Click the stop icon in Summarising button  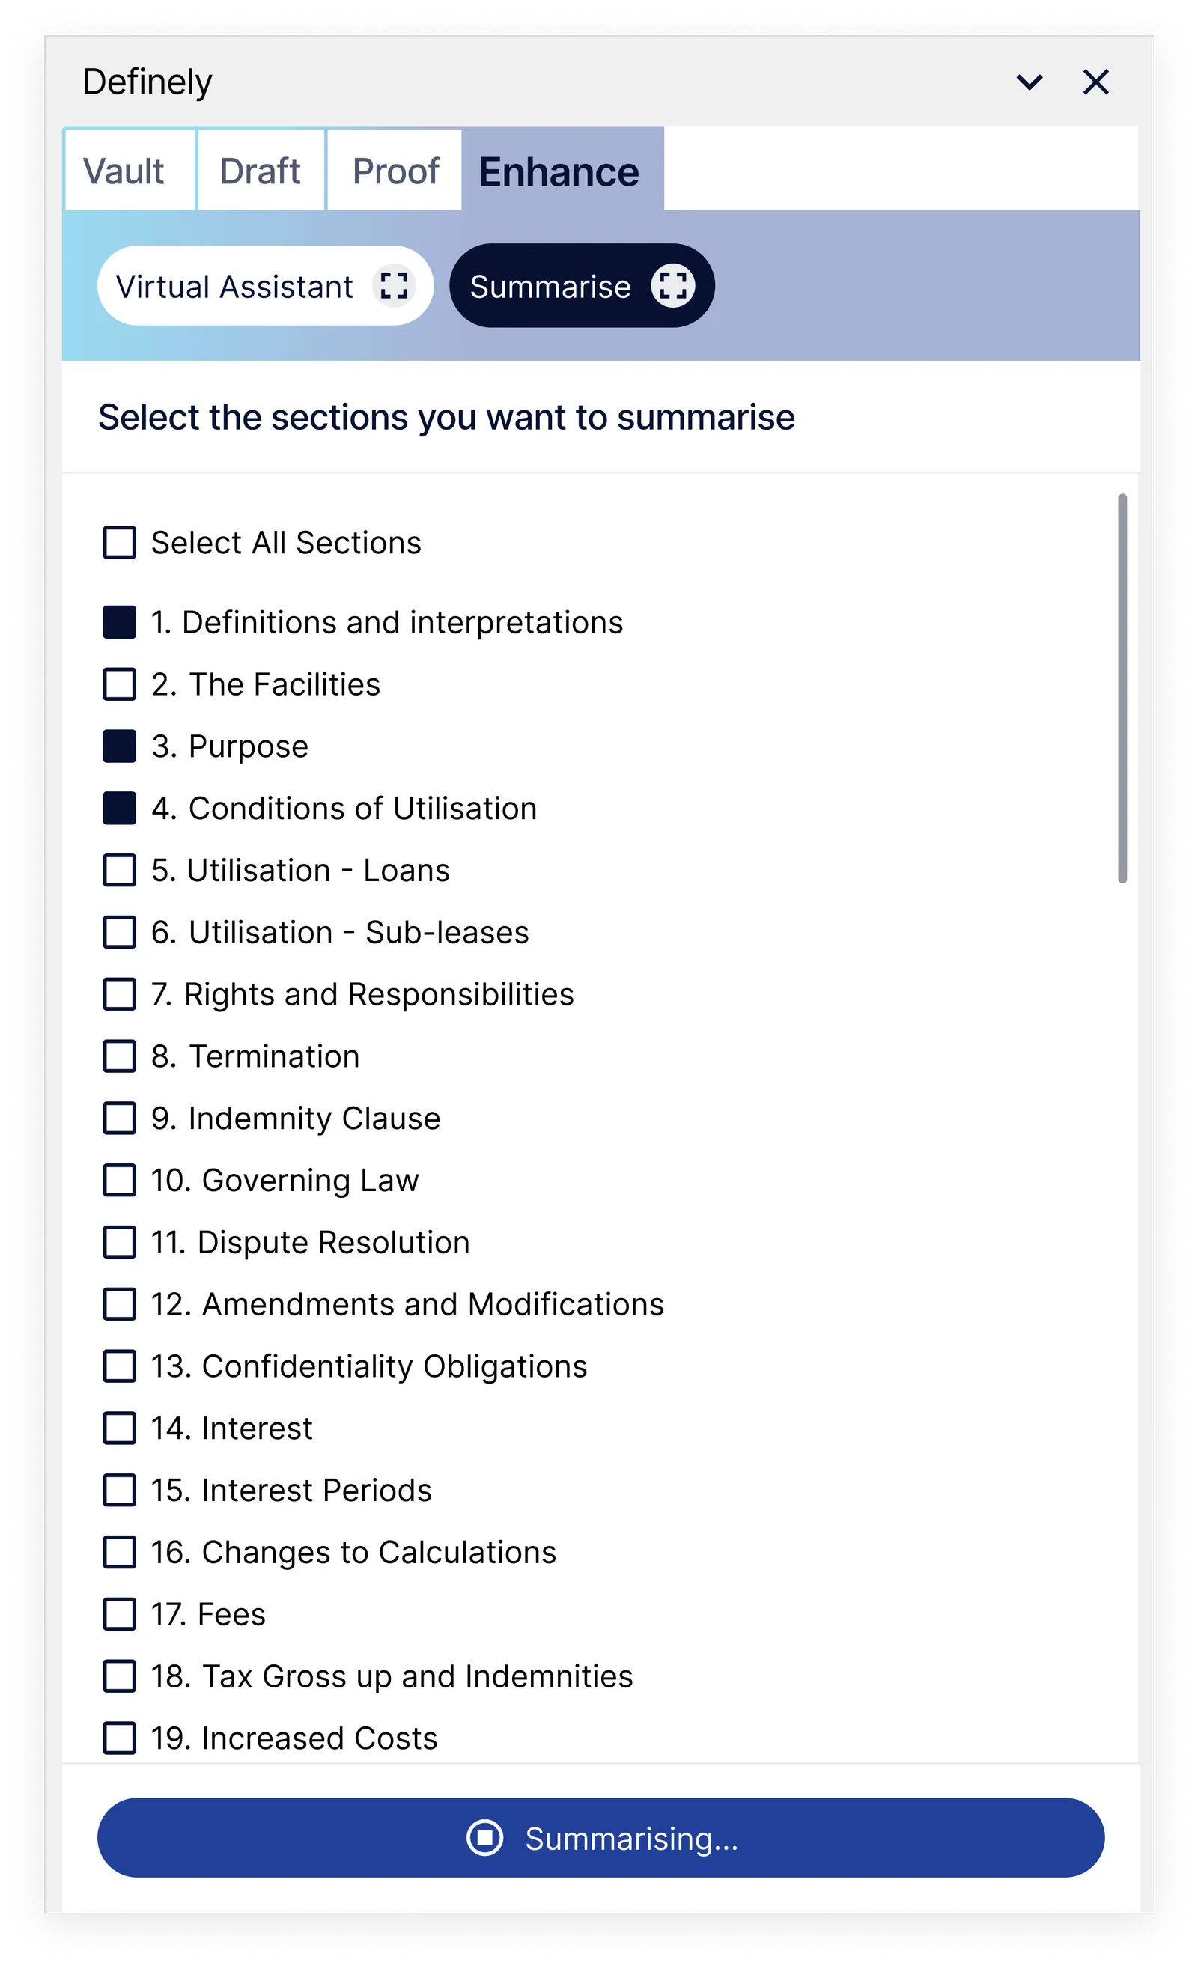[484, 1837]
